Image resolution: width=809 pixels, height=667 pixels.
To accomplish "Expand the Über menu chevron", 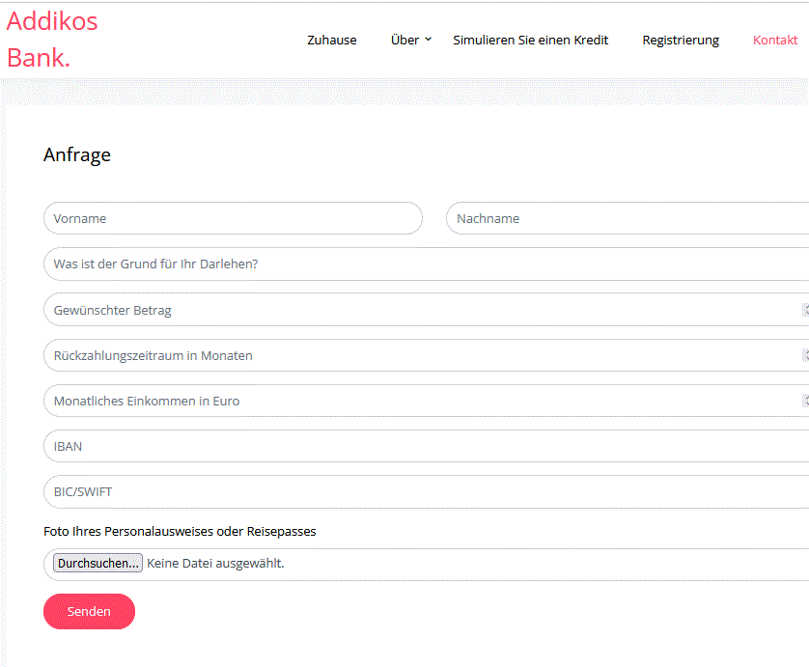I will coord(429,40).
